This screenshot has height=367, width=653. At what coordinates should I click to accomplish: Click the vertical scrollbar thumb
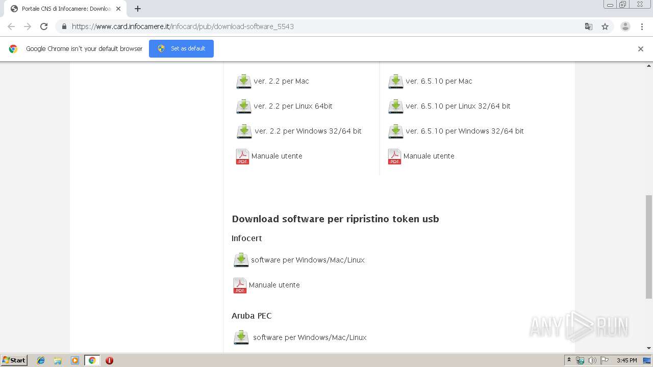click(x=649, y=247)
